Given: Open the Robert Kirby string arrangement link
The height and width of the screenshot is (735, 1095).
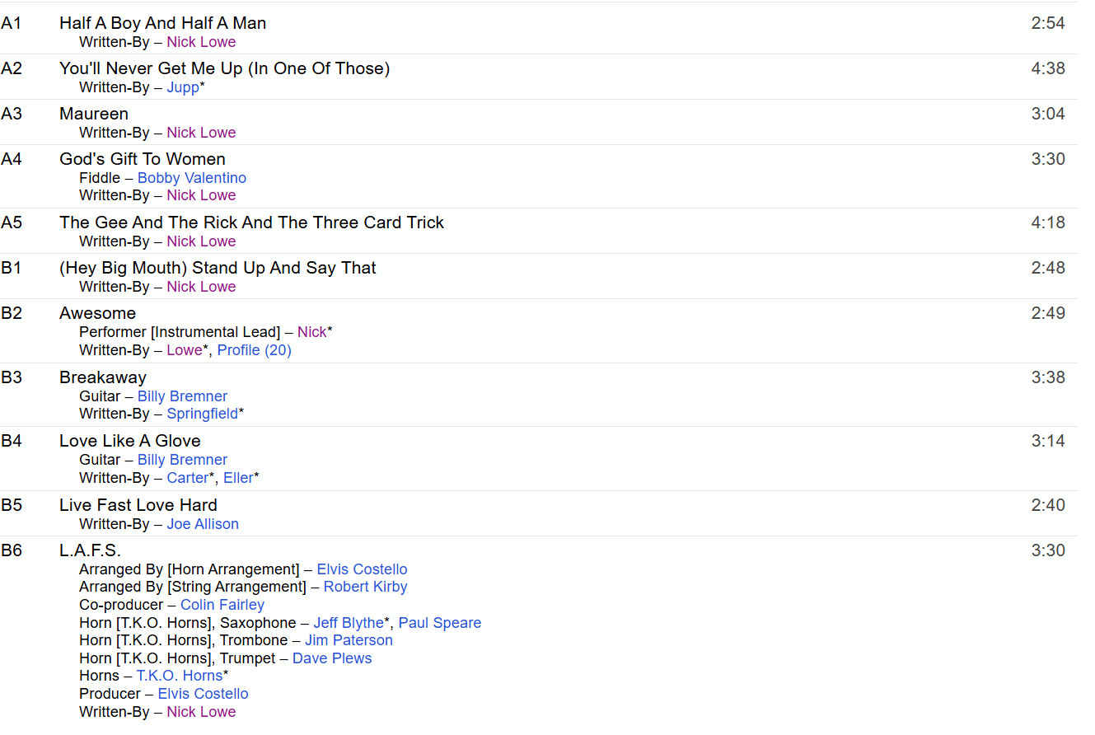Looking at the screenshot, I should coord(365,587).
